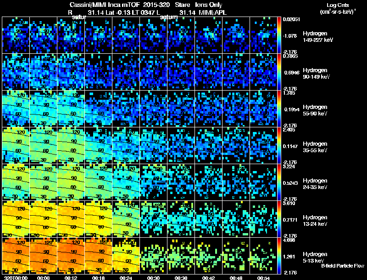Open the 5-13 keV panel at 320T06:00
This screenshot has width=367, height=280.
[x=16, y=256]
